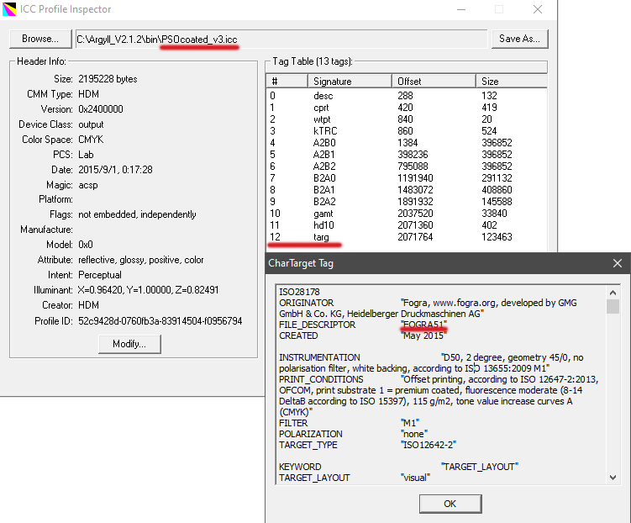631x523 pixels.
Task: Sort tag table by Size column
Action: pos(508,82)
